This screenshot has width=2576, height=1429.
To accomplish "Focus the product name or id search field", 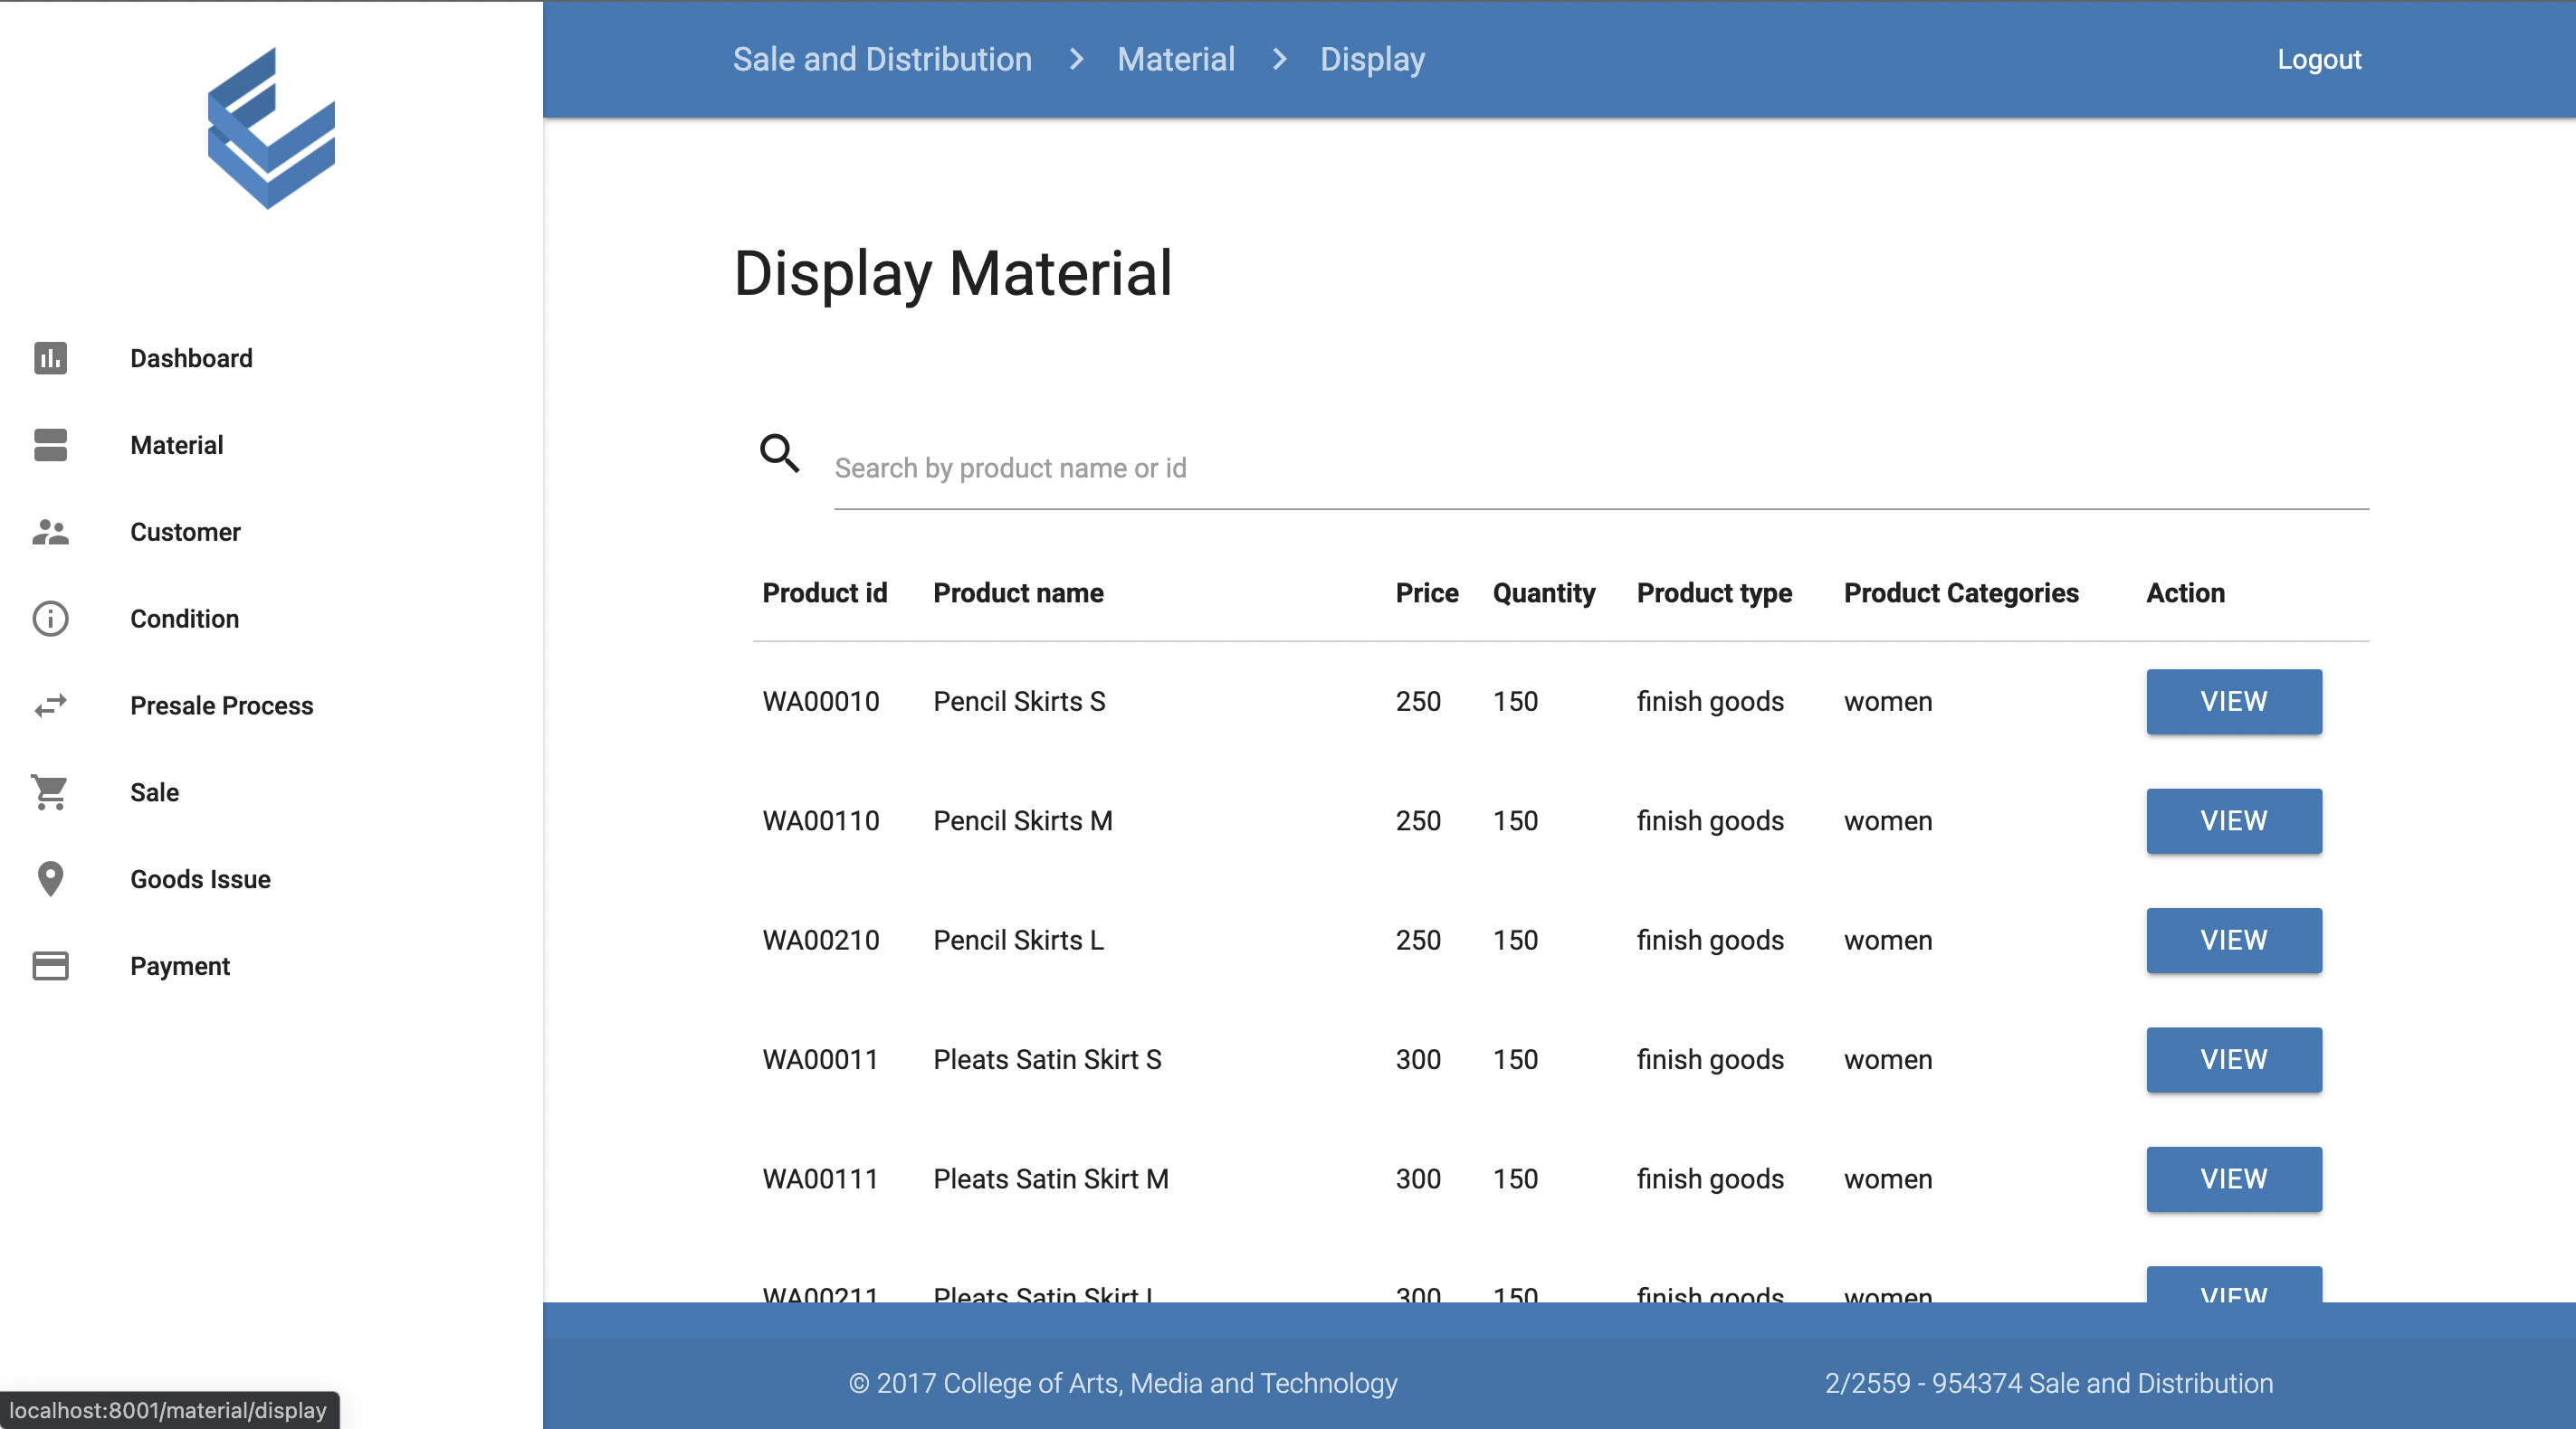I will click(x=1601, y=468).
